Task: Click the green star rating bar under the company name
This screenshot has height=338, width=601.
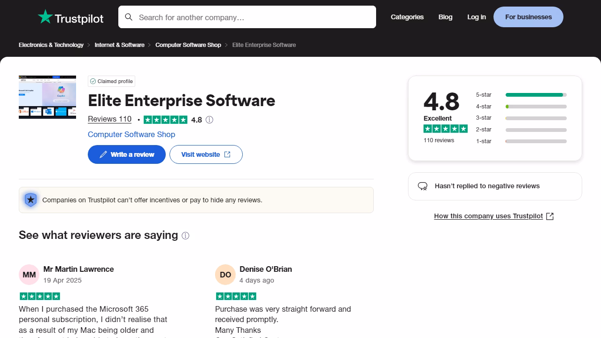Action: point(166,120)
